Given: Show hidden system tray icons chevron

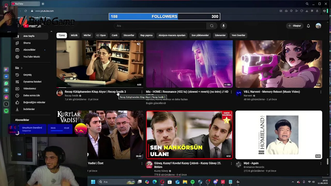Looking at the screenshot, I should pyautogui.click(x=293, y=182).
